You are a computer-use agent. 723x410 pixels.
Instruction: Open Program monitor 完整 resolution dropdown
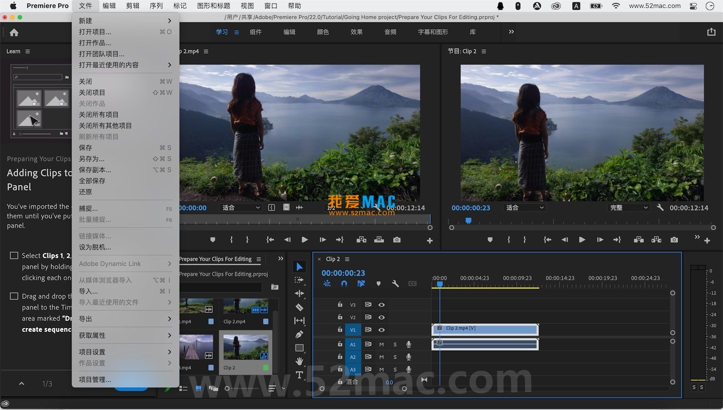pos(629,208)
